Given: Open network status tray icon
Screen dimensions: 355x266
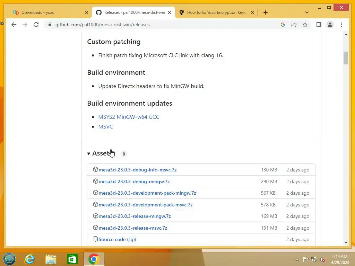Looking at the screenshot, I should 314,259.
